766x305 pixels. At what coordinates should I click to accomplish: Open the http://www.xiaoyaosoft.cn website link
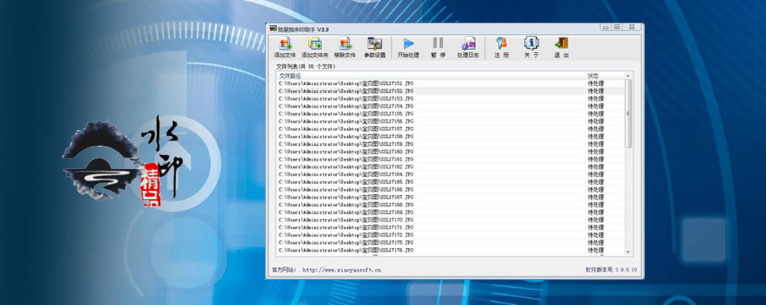[342, 269]
